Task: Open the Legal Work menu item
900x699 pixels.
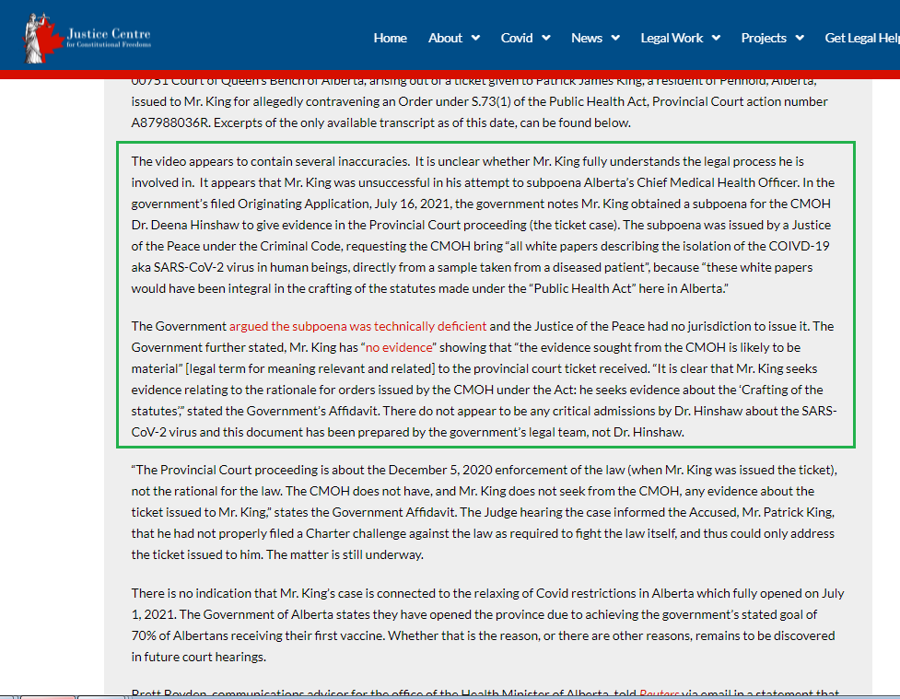Action: (672, 38)
